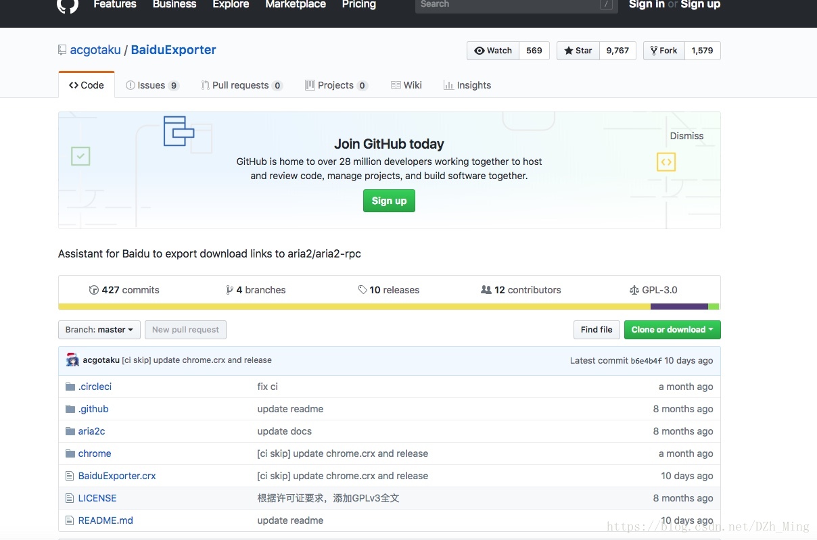
Task: Click the checkmark box illustration in banner
Action: [80, 156]
